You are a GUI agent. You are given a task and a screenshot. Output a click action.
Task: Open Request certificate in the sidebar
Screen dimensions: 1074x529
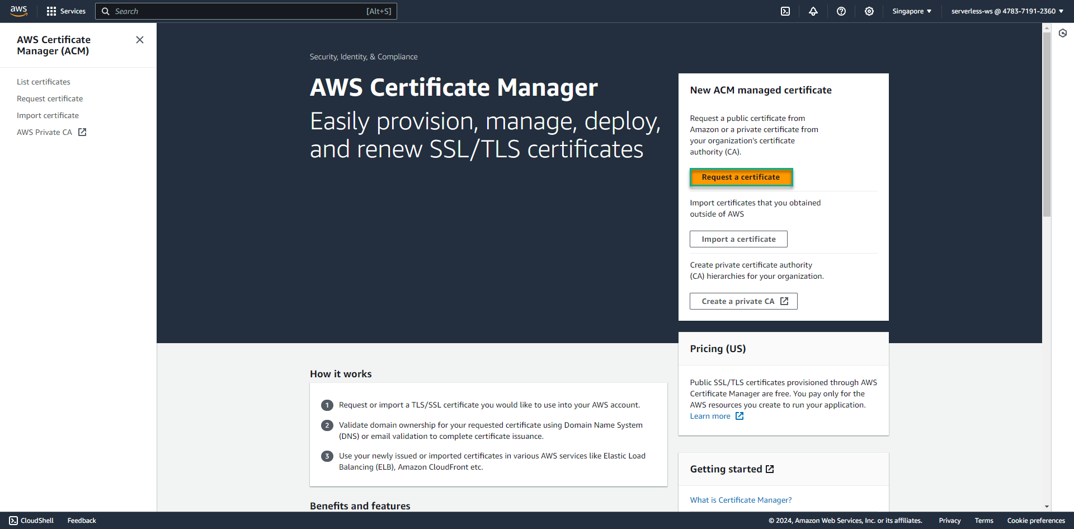tap(50, 99)
